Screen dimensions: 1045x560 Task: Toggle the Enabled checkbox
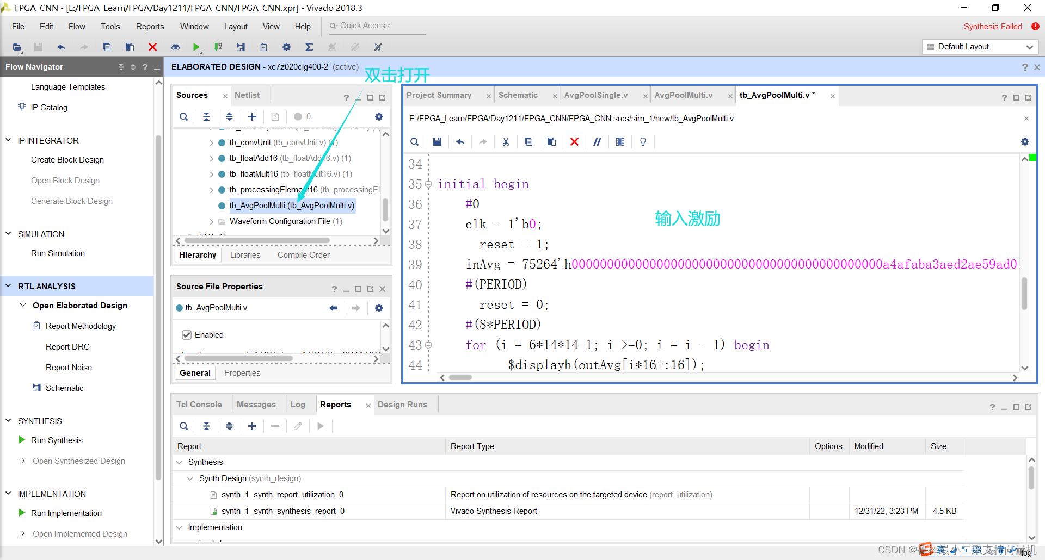[x=187, y=335]
